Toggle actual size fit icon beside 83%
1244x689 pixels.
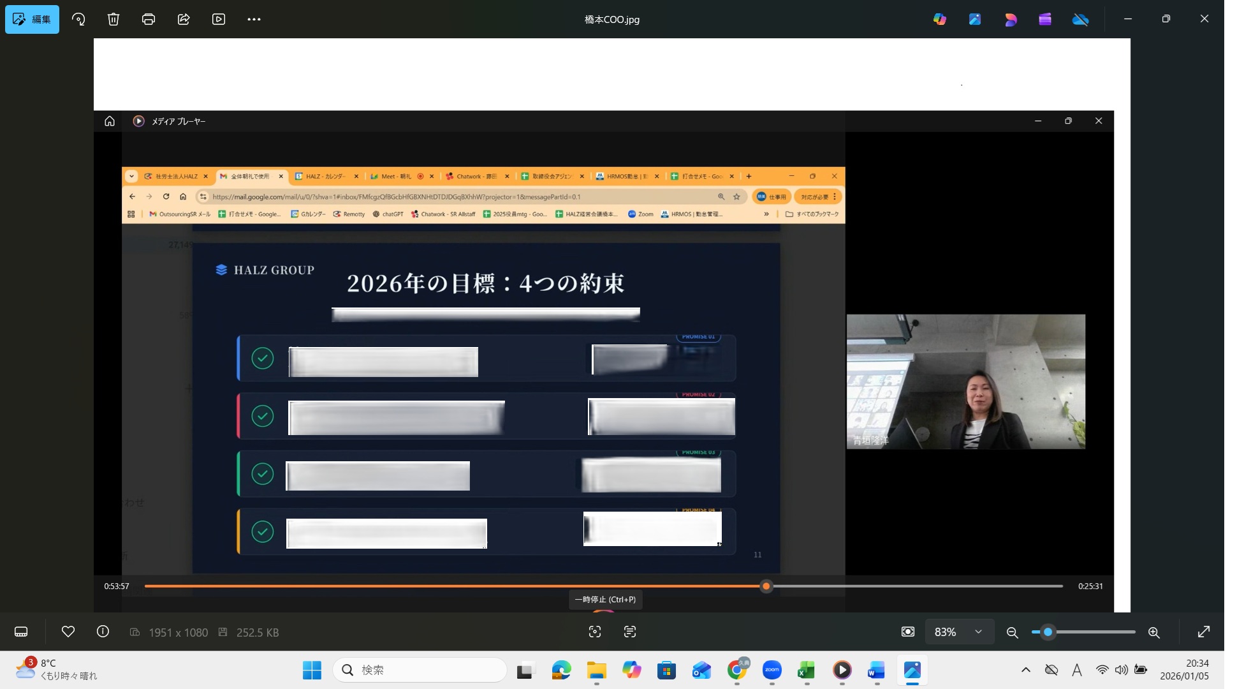(908, 632)
